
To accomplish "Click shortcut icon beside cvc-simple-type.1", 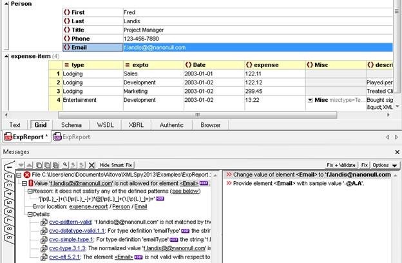I will [44, 240].
